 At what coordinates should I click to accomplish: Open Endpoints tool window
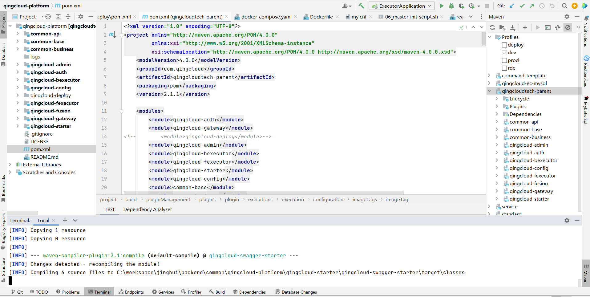pyautogui.click(x=131, y=292)
